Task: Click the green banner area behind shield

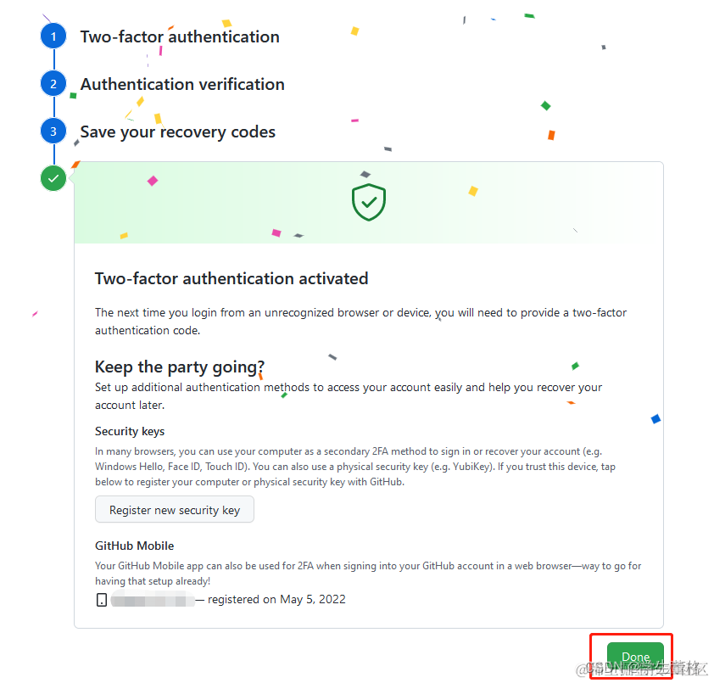Action: pyautogui.click(x=368, y=203)
